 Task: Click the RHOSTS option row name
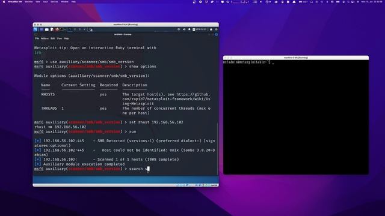(x=48, y=94)
